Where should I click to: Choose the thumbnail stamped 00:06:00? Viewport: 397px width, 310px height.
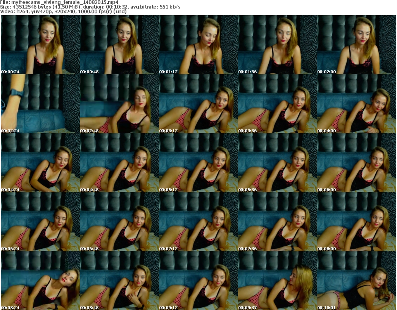pos(357,163)
